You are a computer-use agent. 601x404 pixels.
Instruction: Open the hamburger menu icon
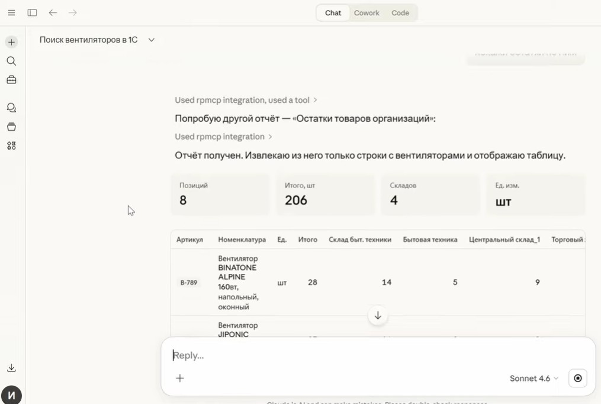point(11,12)
